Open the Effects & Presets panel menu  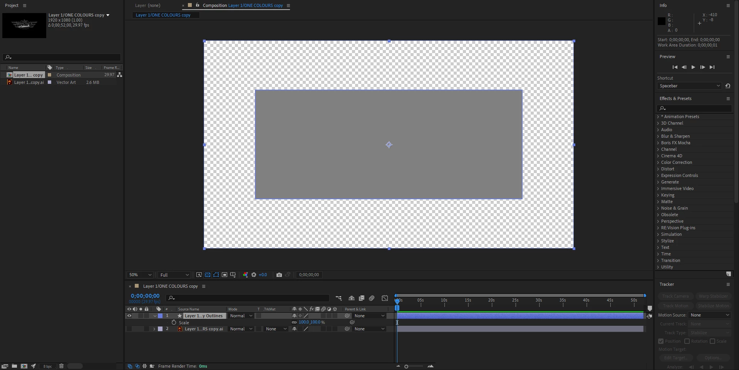[x=728, y=98]
